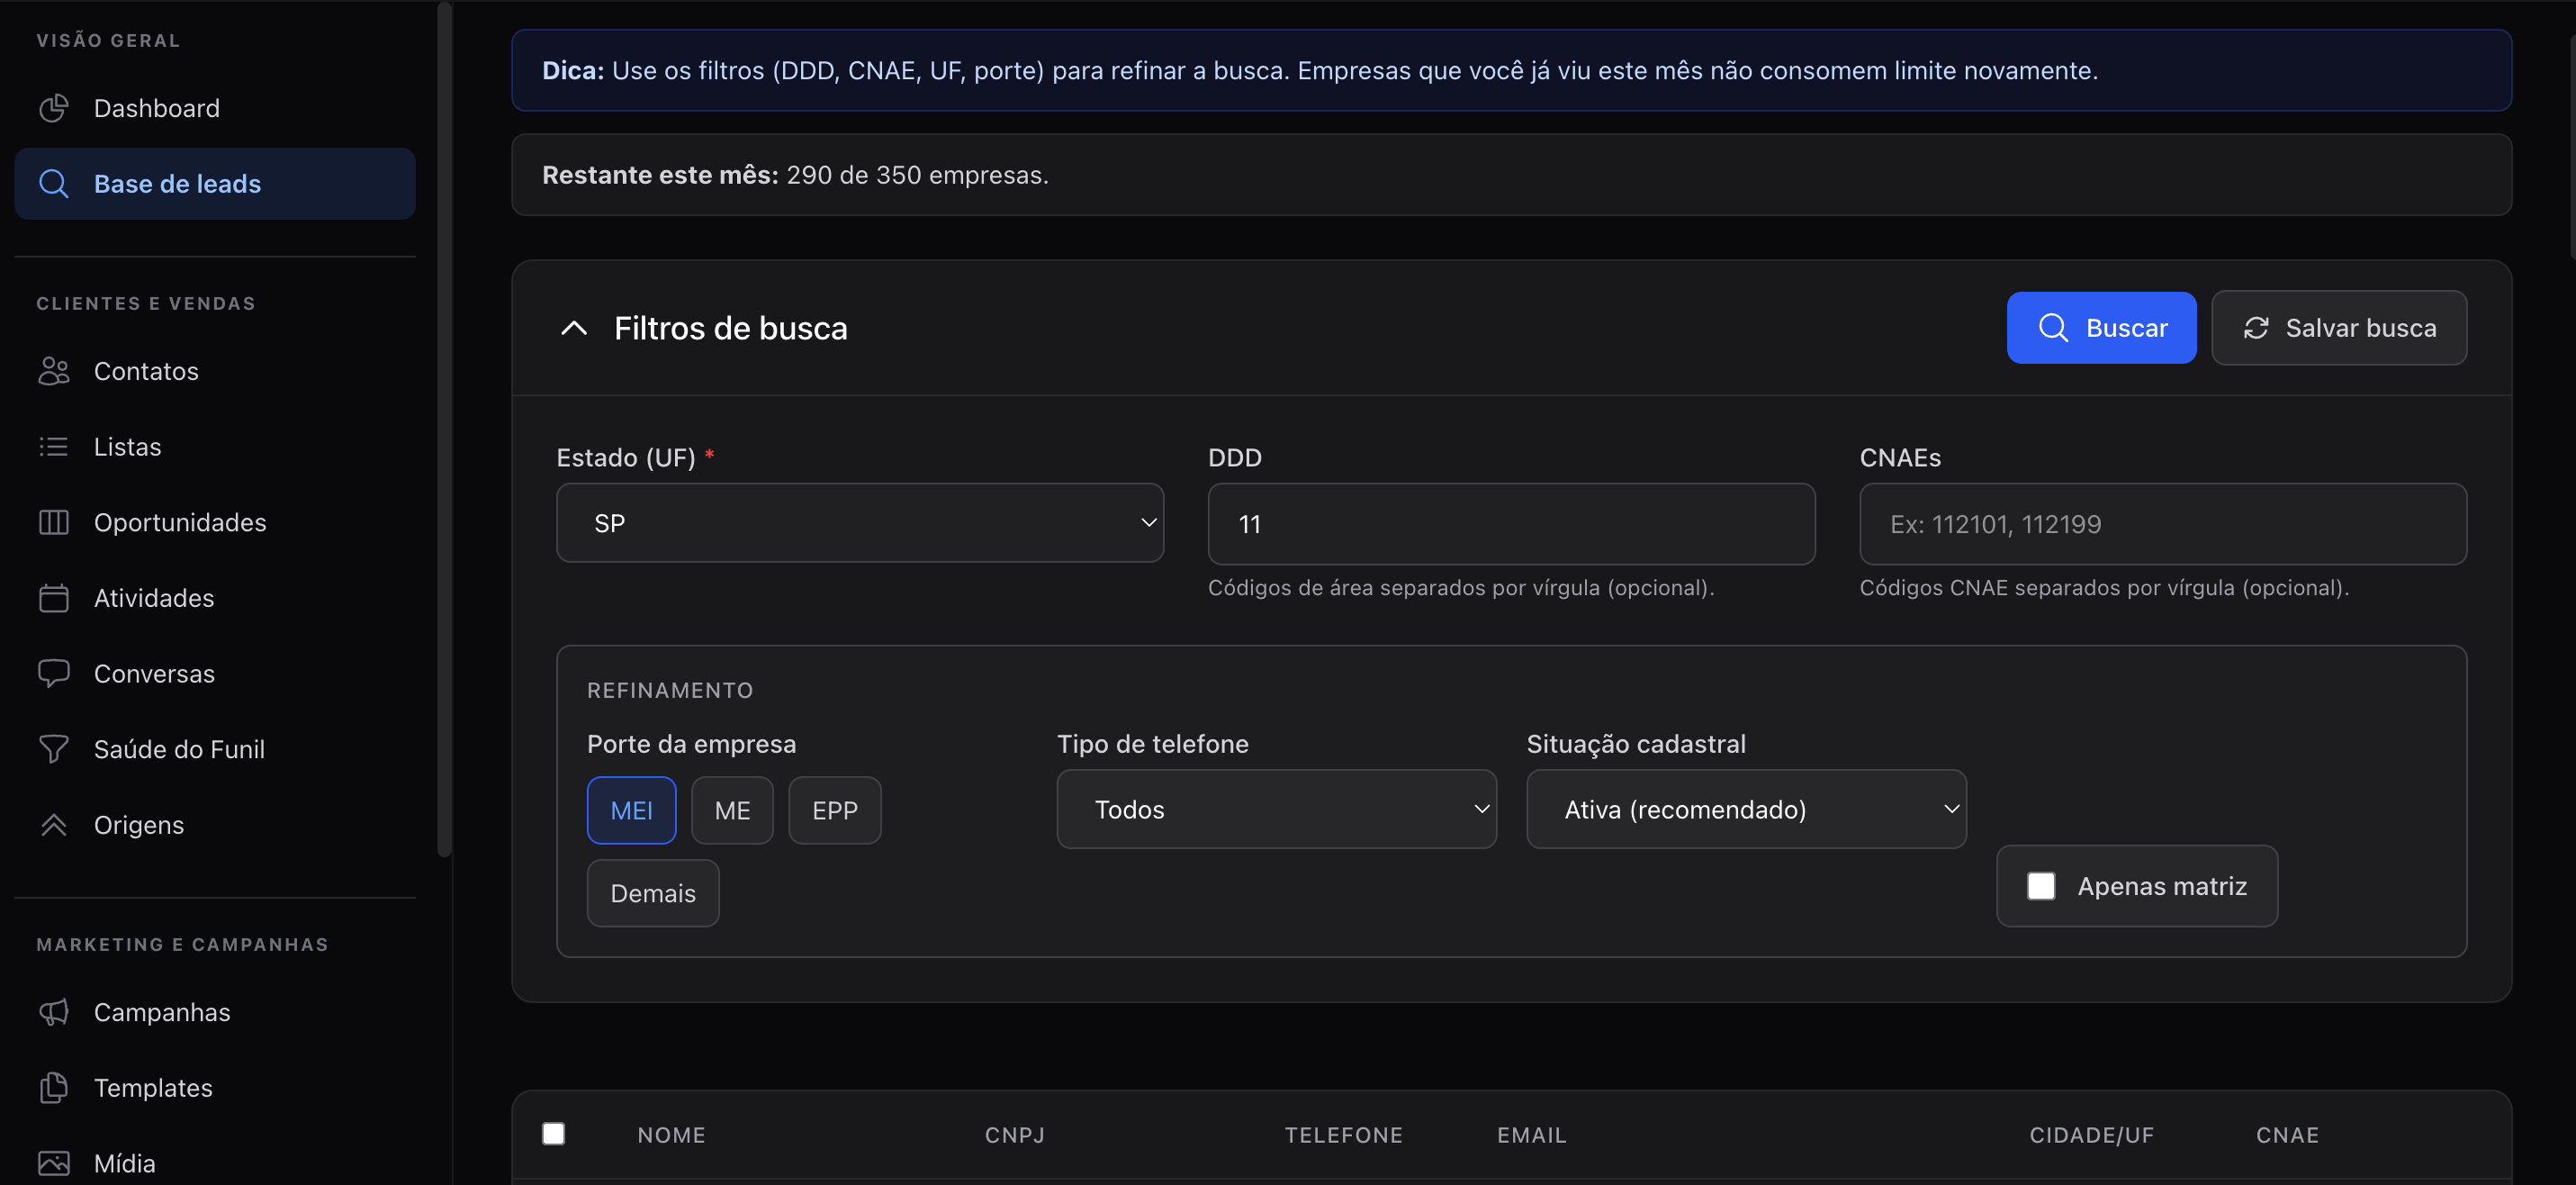Navigate to Conversas
This screenshot has height=1185, width=2576.
coord(215,674)
